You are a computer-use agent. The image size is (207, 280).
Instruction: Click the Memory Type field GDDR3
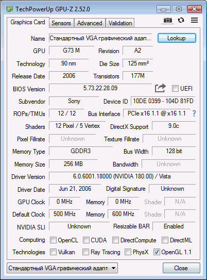[81, 151]
